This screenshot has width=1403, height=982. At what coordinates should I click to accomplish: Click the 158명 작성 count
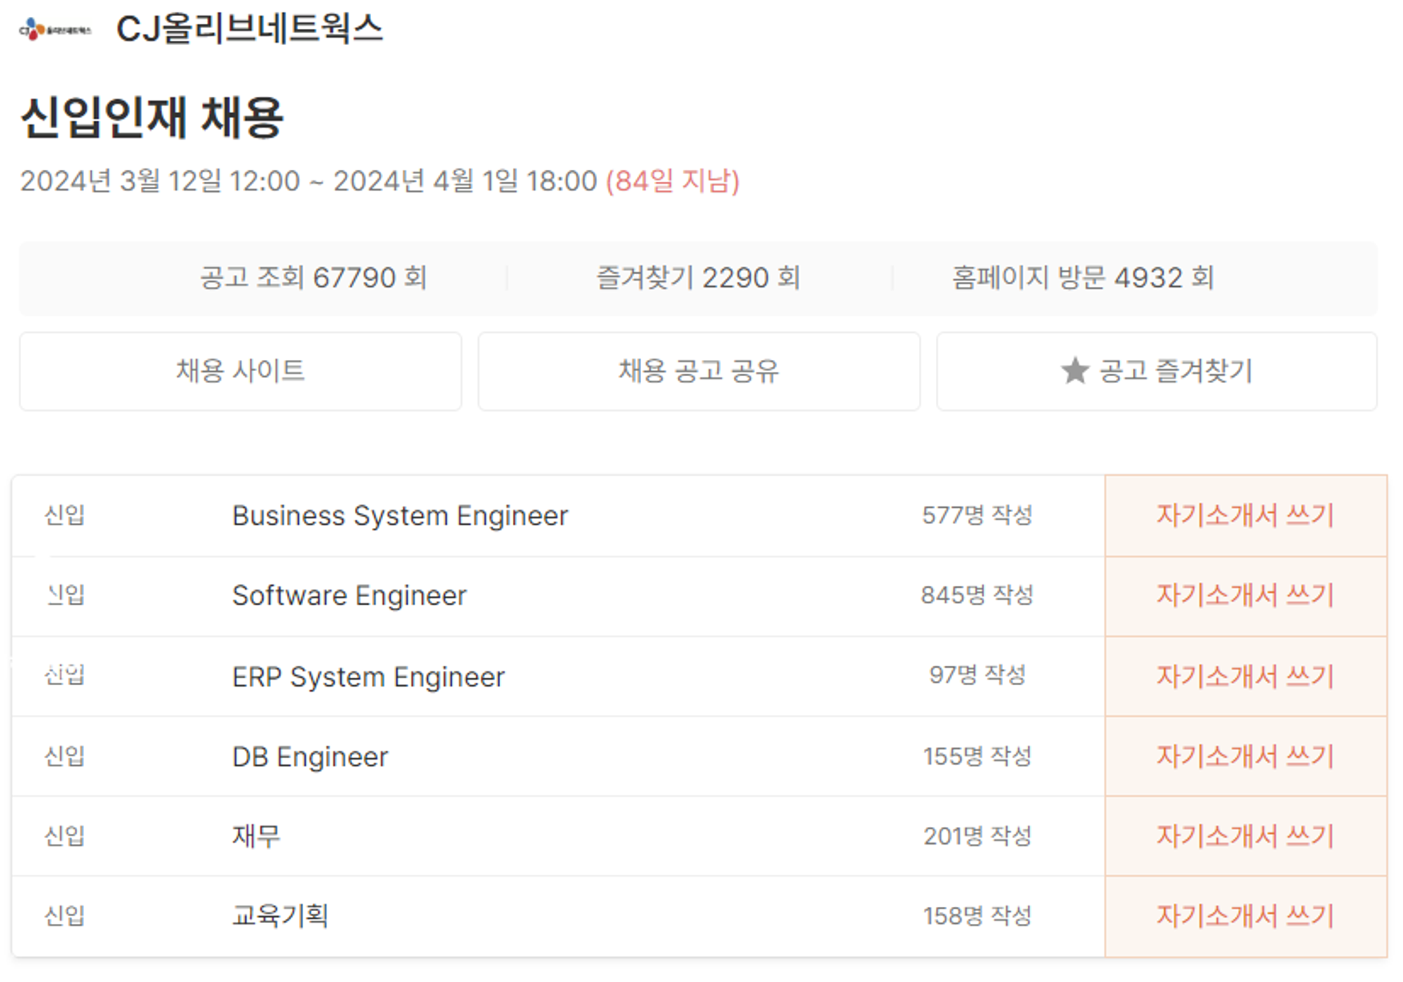[977, 916]
